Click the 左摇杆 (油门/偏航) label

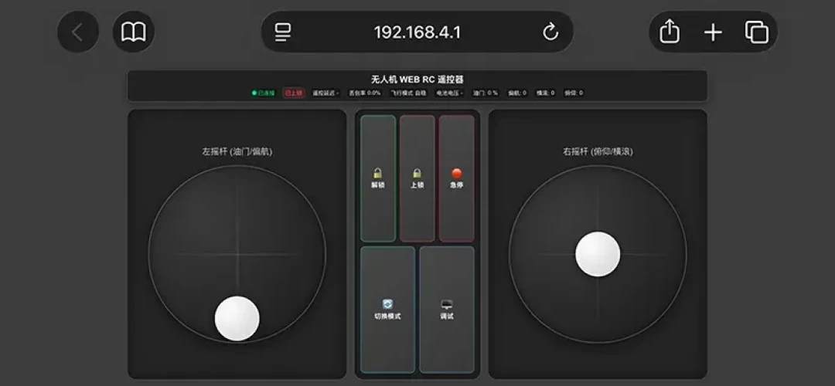(237, 151)
